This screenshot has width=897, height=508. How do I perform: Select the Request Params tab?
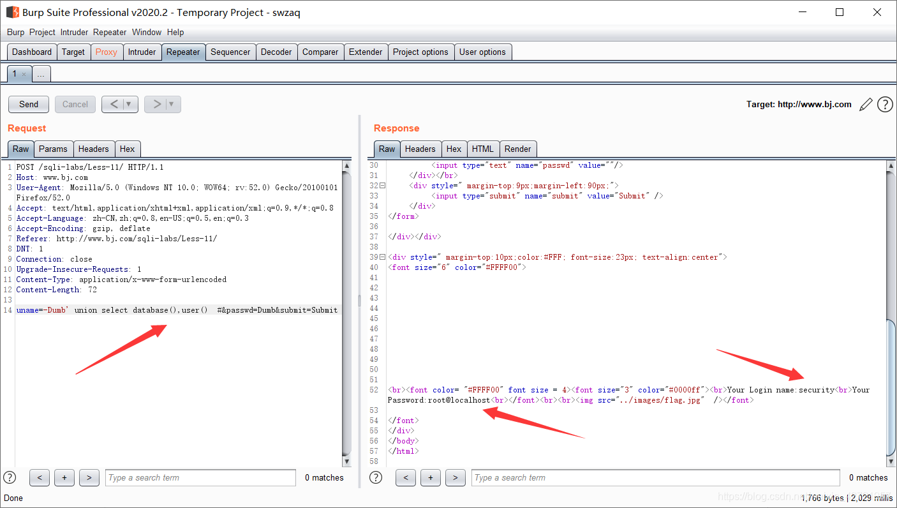53,149
